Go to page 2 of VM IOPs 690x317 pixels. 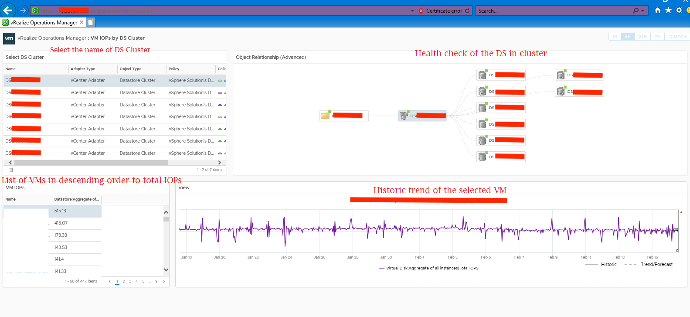point(124,281)
